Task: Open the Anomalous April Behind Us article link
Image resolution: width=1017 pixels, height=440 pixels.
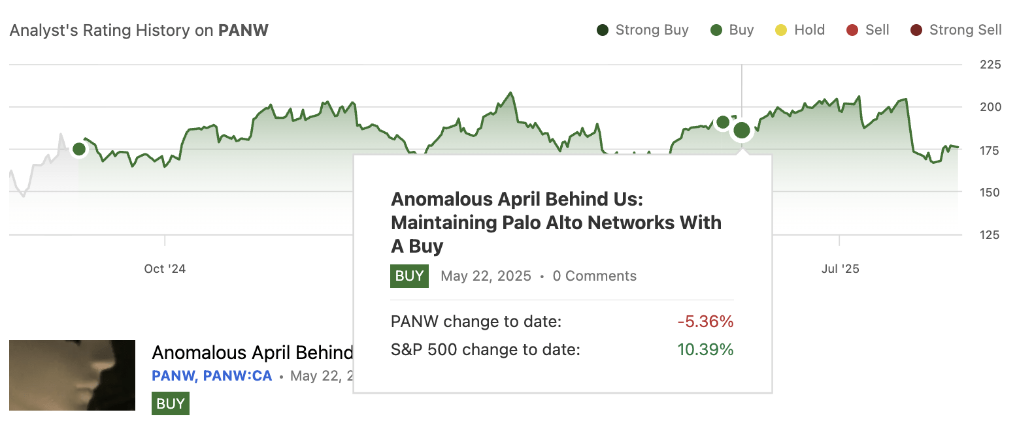Action: 252,353
